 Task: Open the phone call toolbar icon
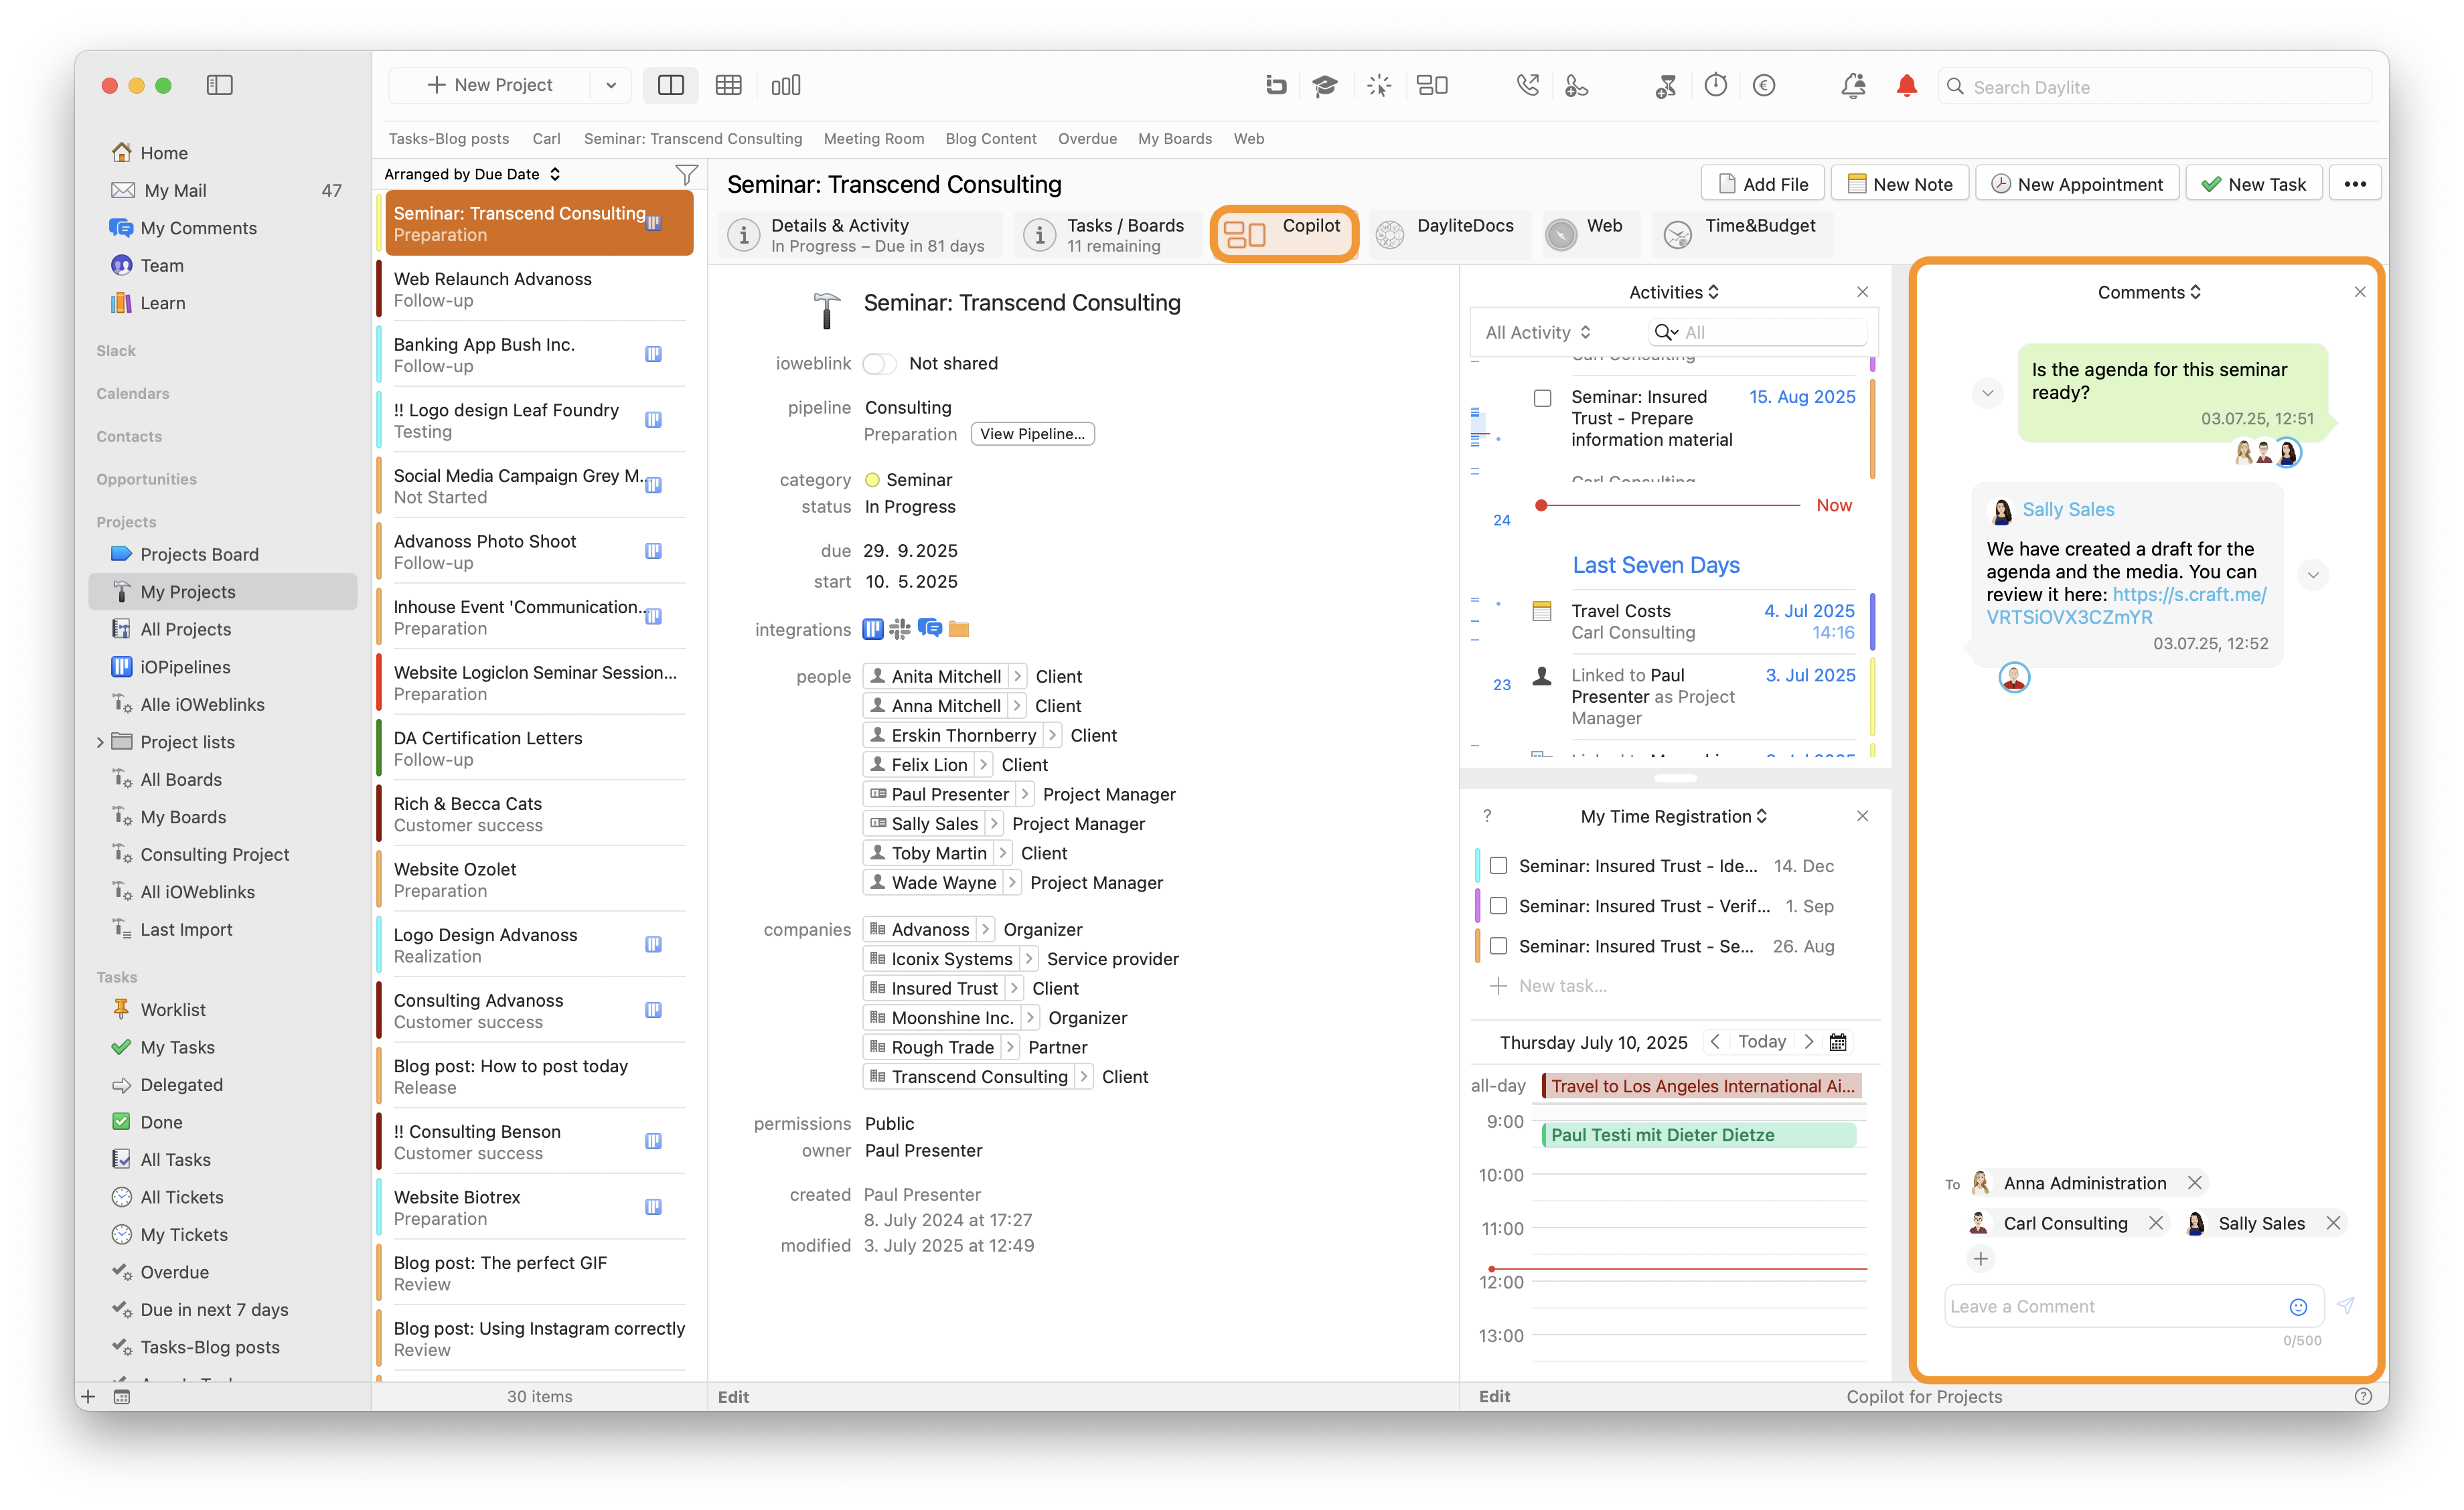pyautogui.click(x=1527, y=86)
